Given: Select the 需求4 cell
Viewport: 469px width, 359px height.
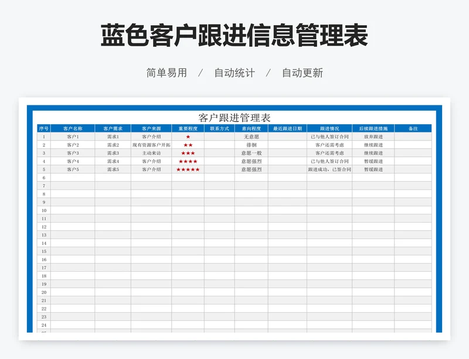Looking at the screenshot, I should click(113, 162).
